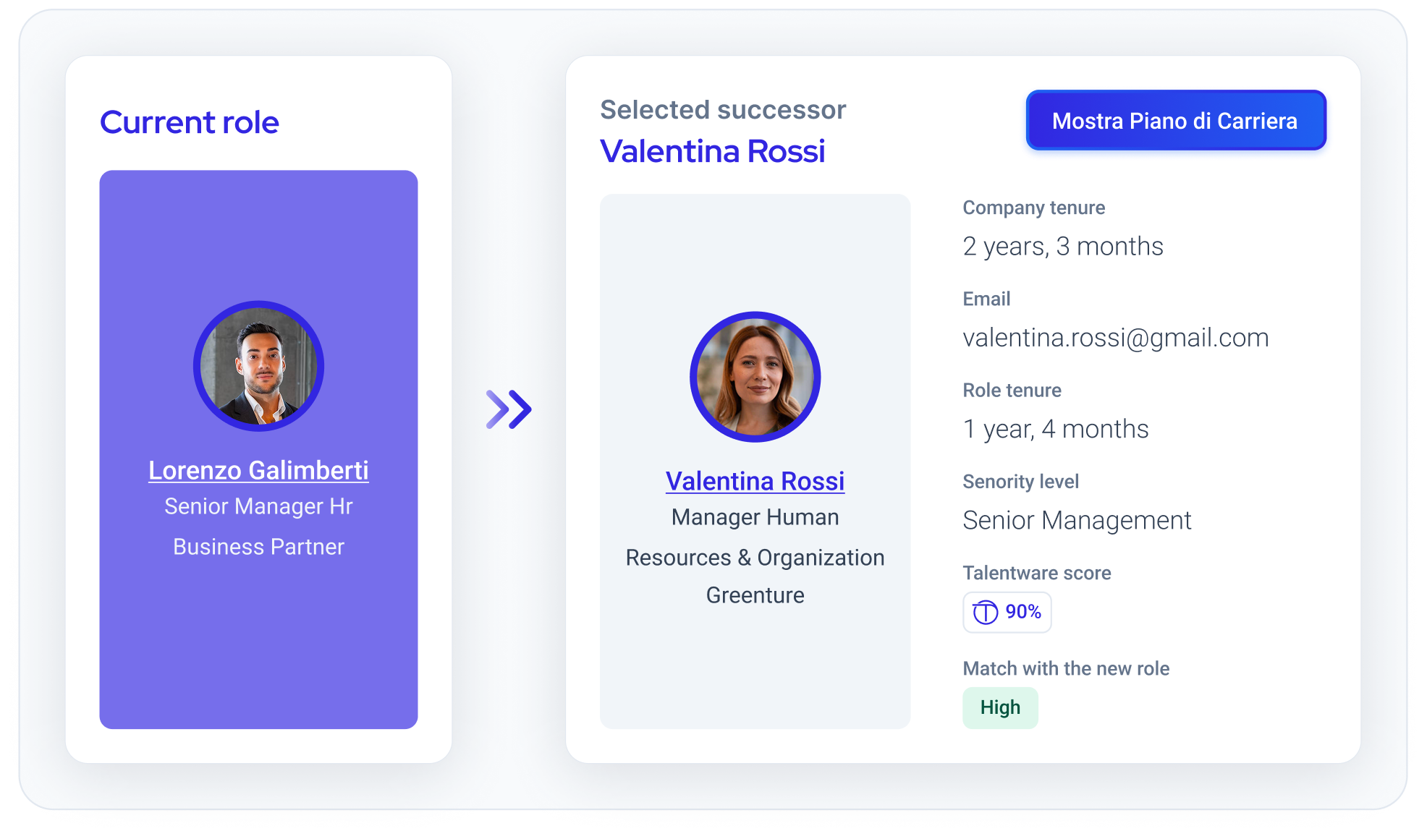
Task: Select the valentina.rossi@gmail.com email address
Action: [x=1115, y=338]
